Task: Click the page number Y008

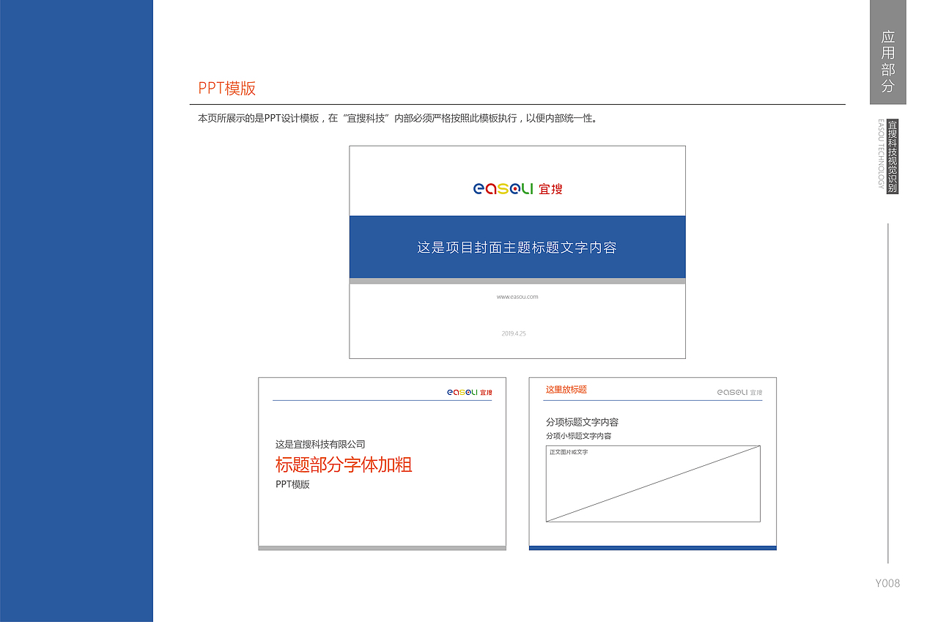Action: 887,583
